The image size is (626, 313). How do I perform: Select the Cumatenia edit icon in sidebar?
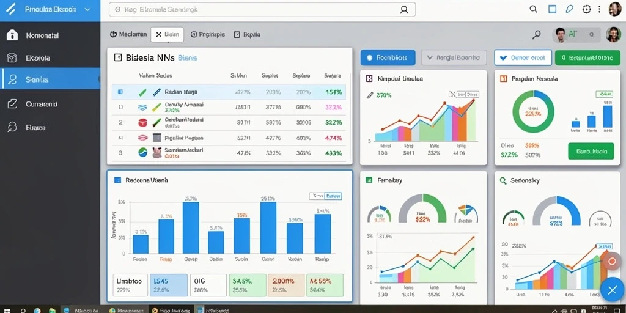pos(12,104)
